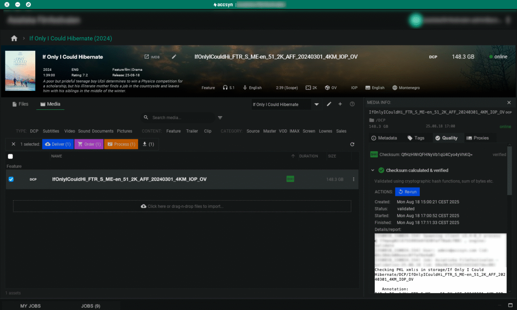
Task: Add new item with plus icon
Action: tap(340, 104)
